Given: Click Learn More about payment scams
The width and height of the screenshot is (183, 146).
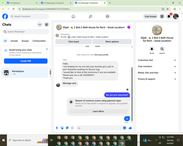Looking at the screenshot, I should [98, 111].
